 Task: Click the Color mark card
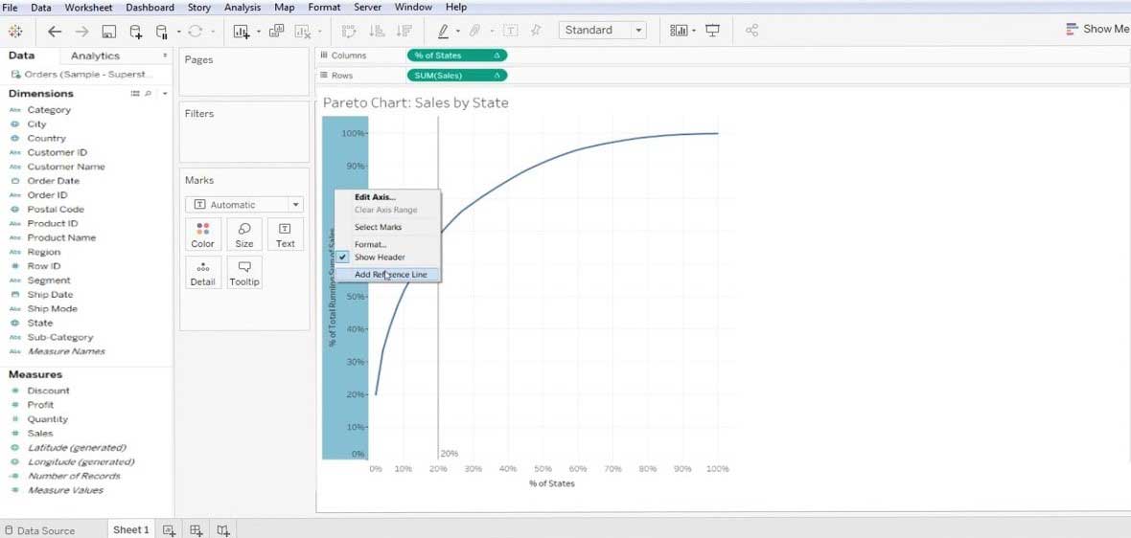(x=202, y=235)
